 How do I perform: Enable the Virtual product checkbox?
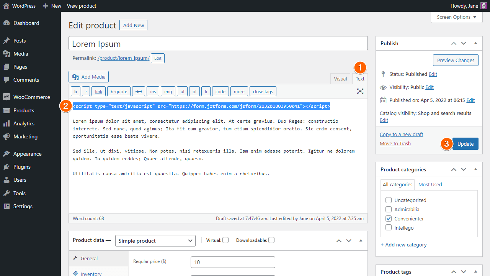(x=225, y=240)
